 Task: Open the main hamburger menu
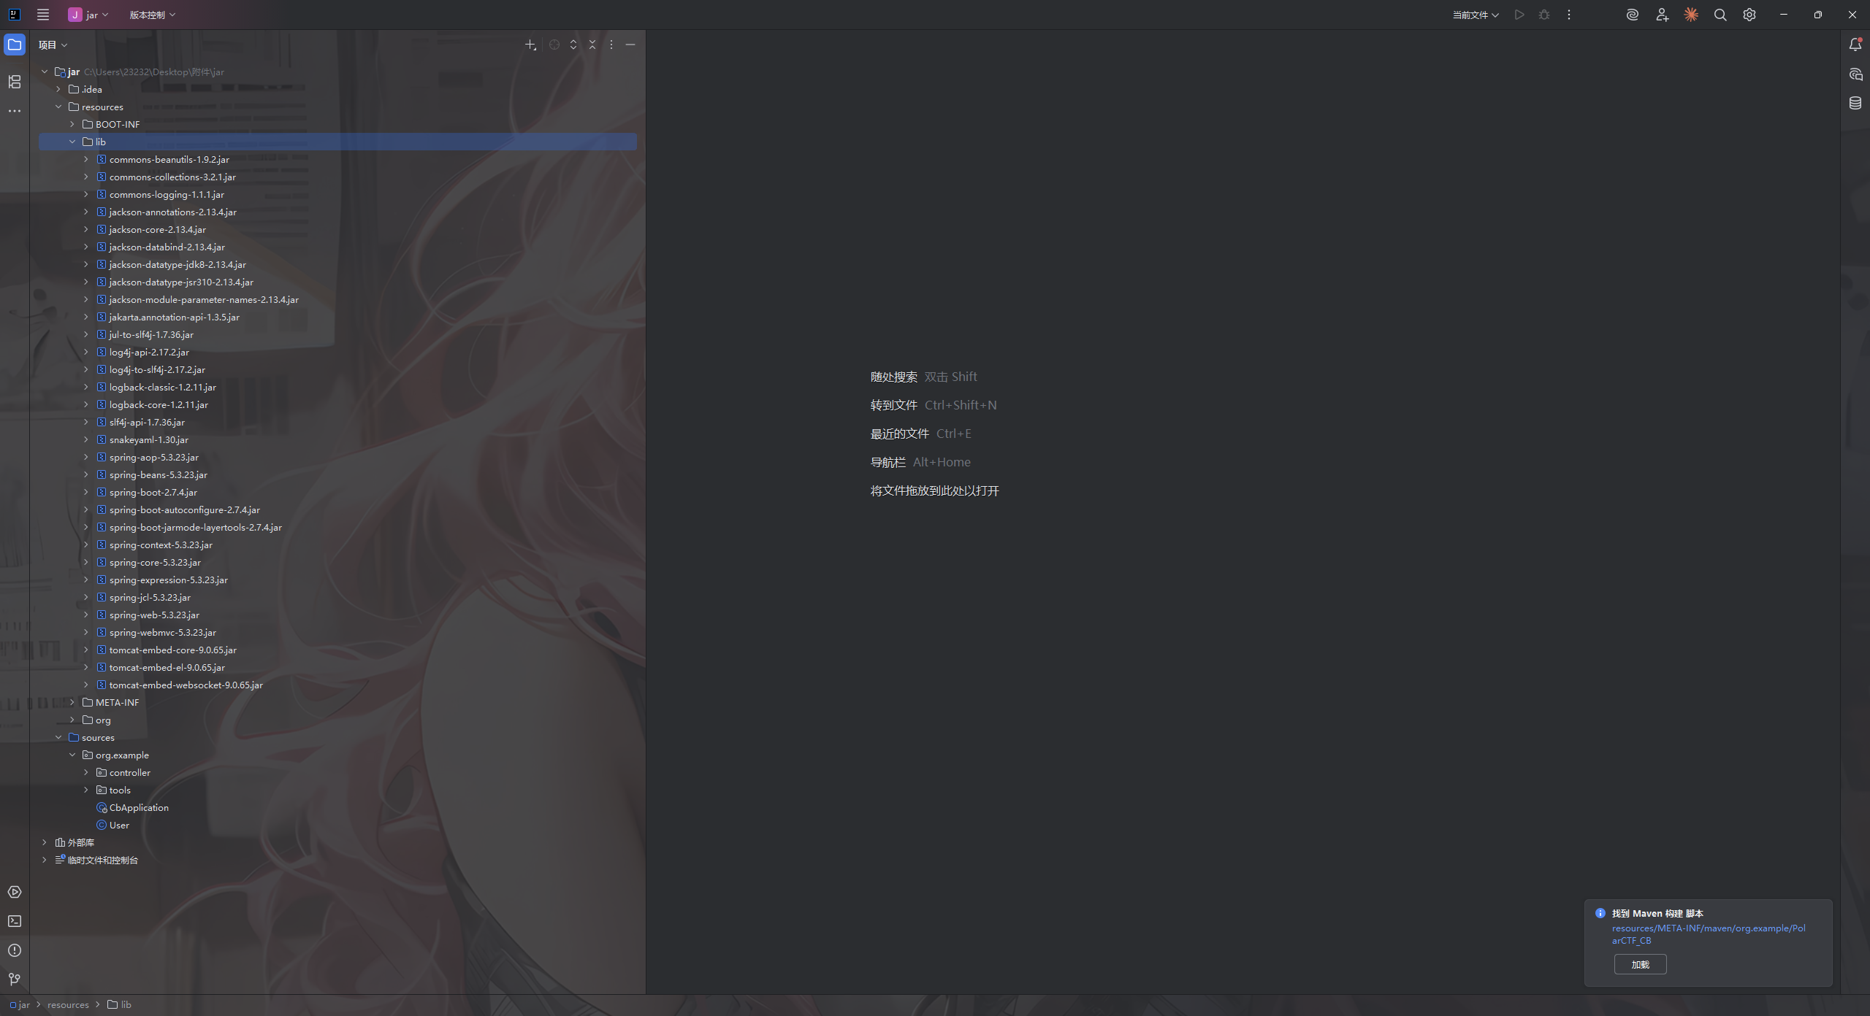coord(43,15)
